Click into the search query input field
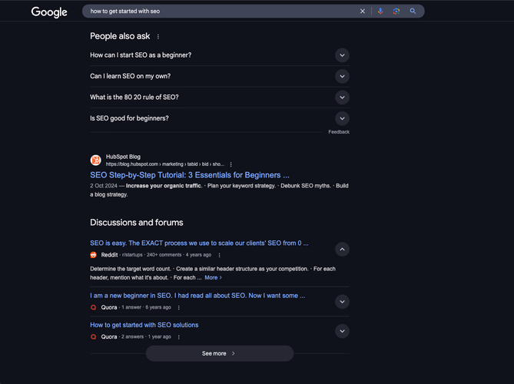The height and width of the screenshot is (384, 514). click(x=215, y=12)
